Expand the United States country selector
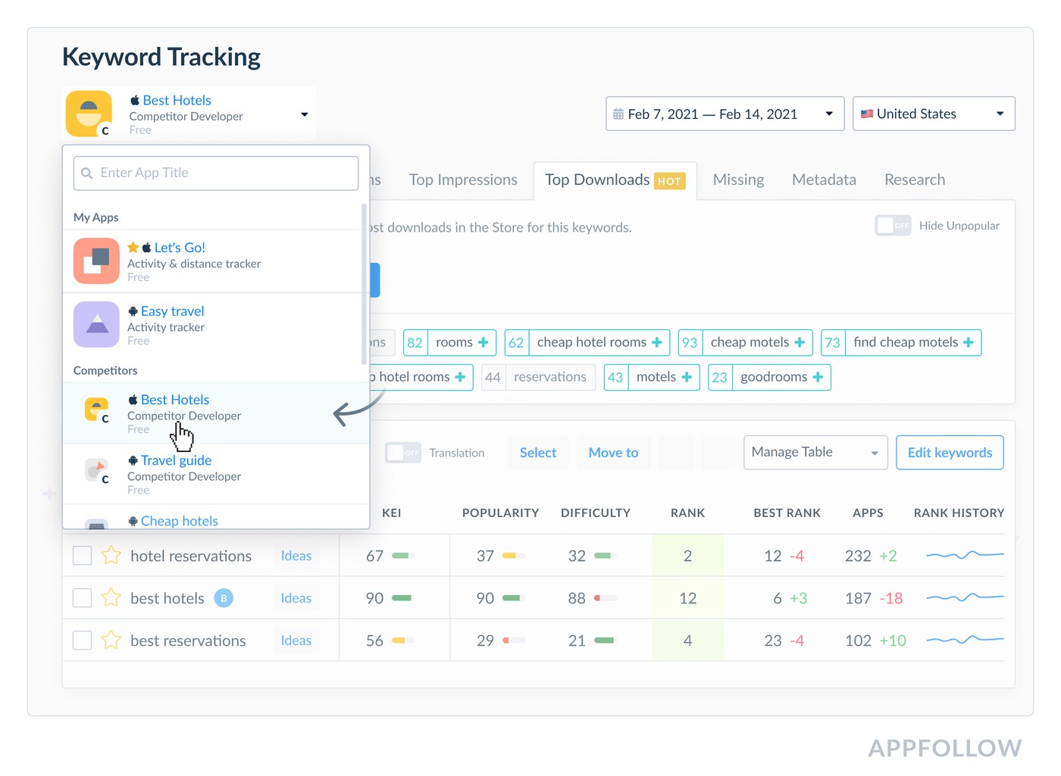This screenshot has height=776, width=1061. pyautogui.click(x=933, y=114)
